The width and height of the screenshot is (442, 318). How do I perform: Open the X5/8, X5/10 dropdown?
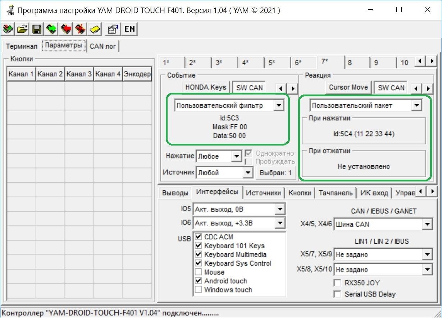point(427,269)
